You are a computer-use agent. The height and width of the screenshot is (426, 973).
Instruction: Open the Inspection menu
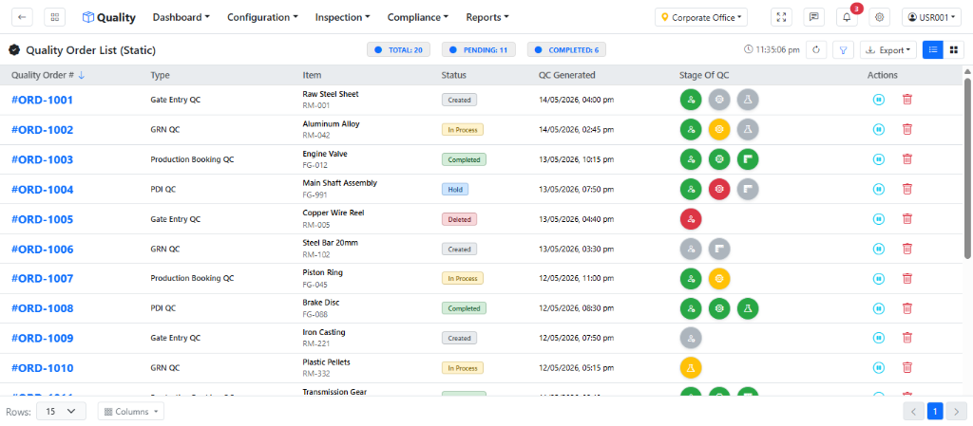click(x=342, y=17)
